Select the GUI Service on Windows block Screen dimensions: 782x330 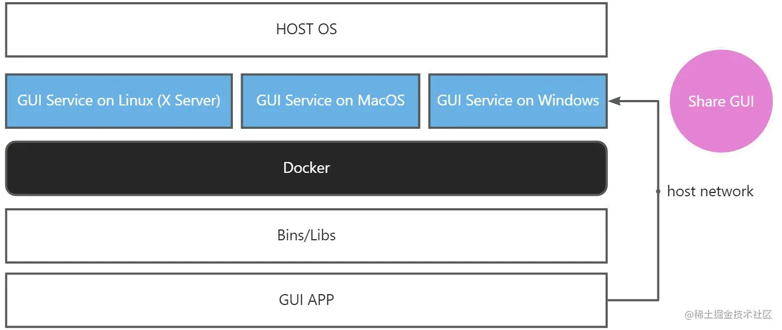coord(518,101)
